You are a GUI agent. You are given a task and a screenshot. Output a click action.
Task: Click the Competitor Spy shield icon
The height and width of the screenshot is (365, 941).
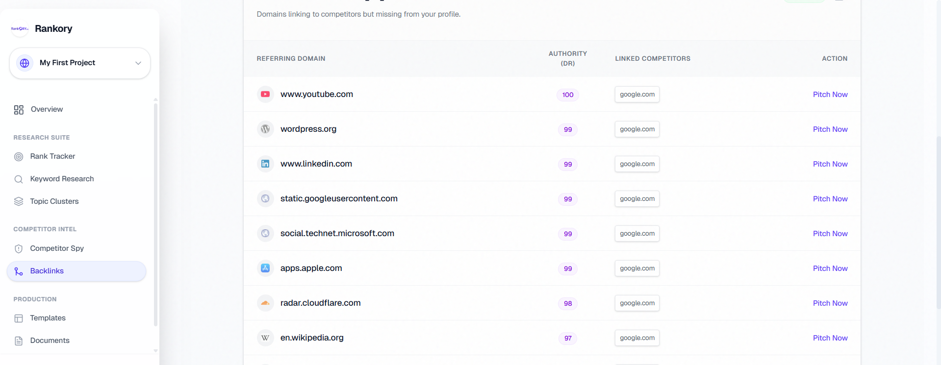[x=19, y=249]
